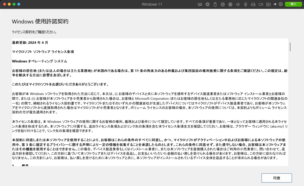Click the 同意 accept button
304x186 pixels.
(276, 178)
